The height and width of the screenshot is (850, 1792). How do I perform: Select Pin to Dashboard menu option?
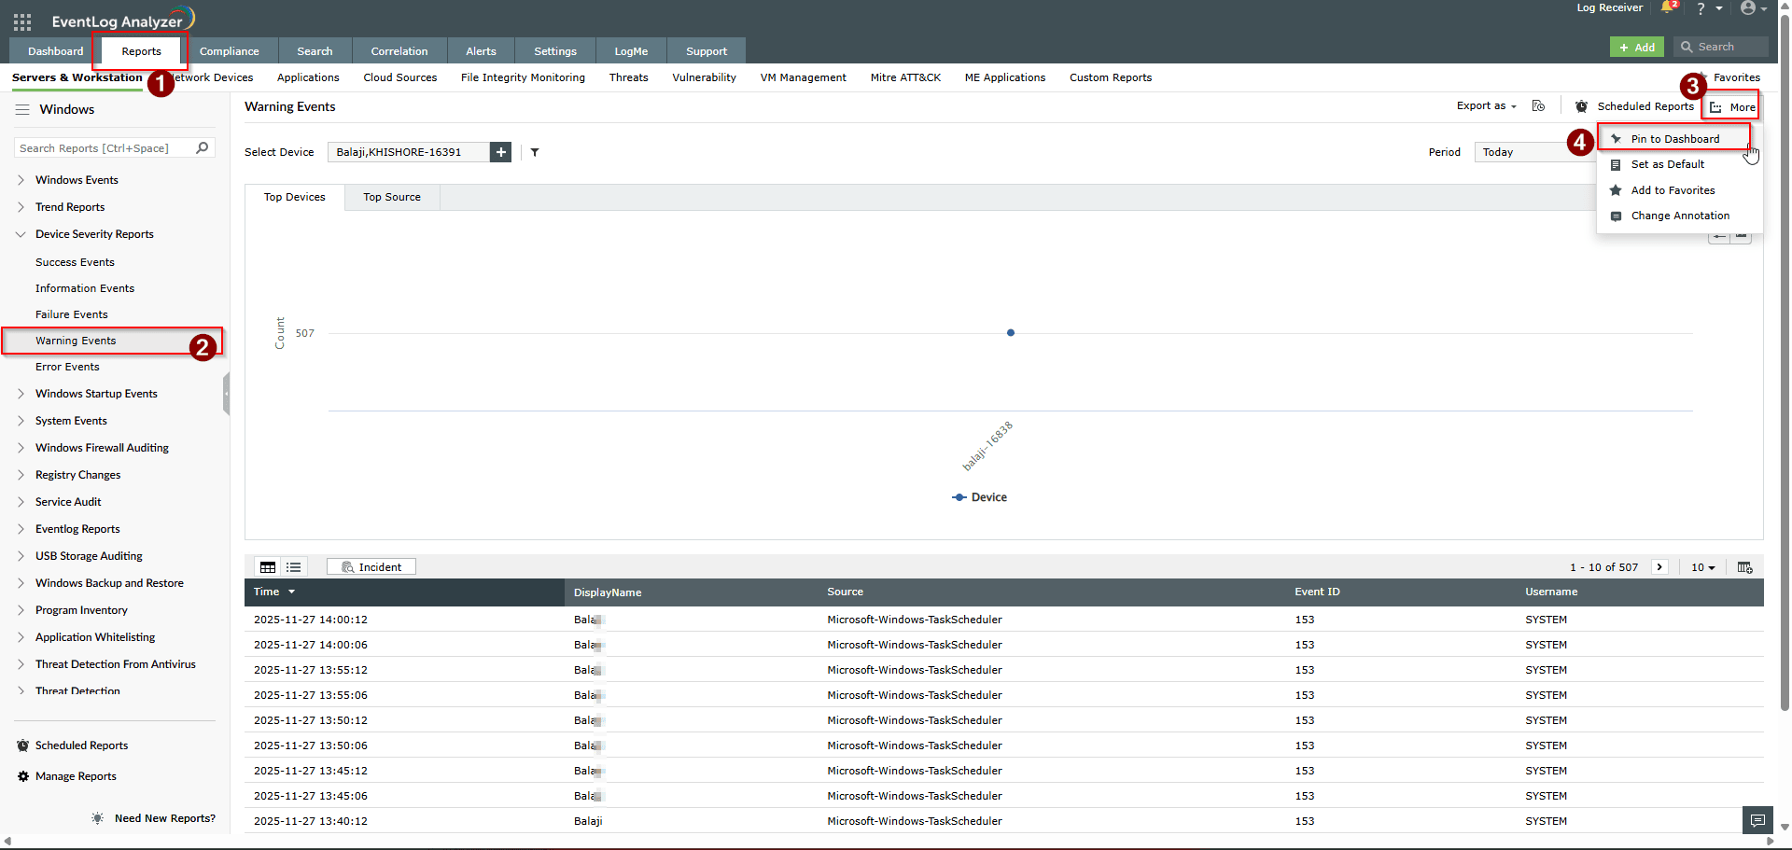pos(1674,139)
